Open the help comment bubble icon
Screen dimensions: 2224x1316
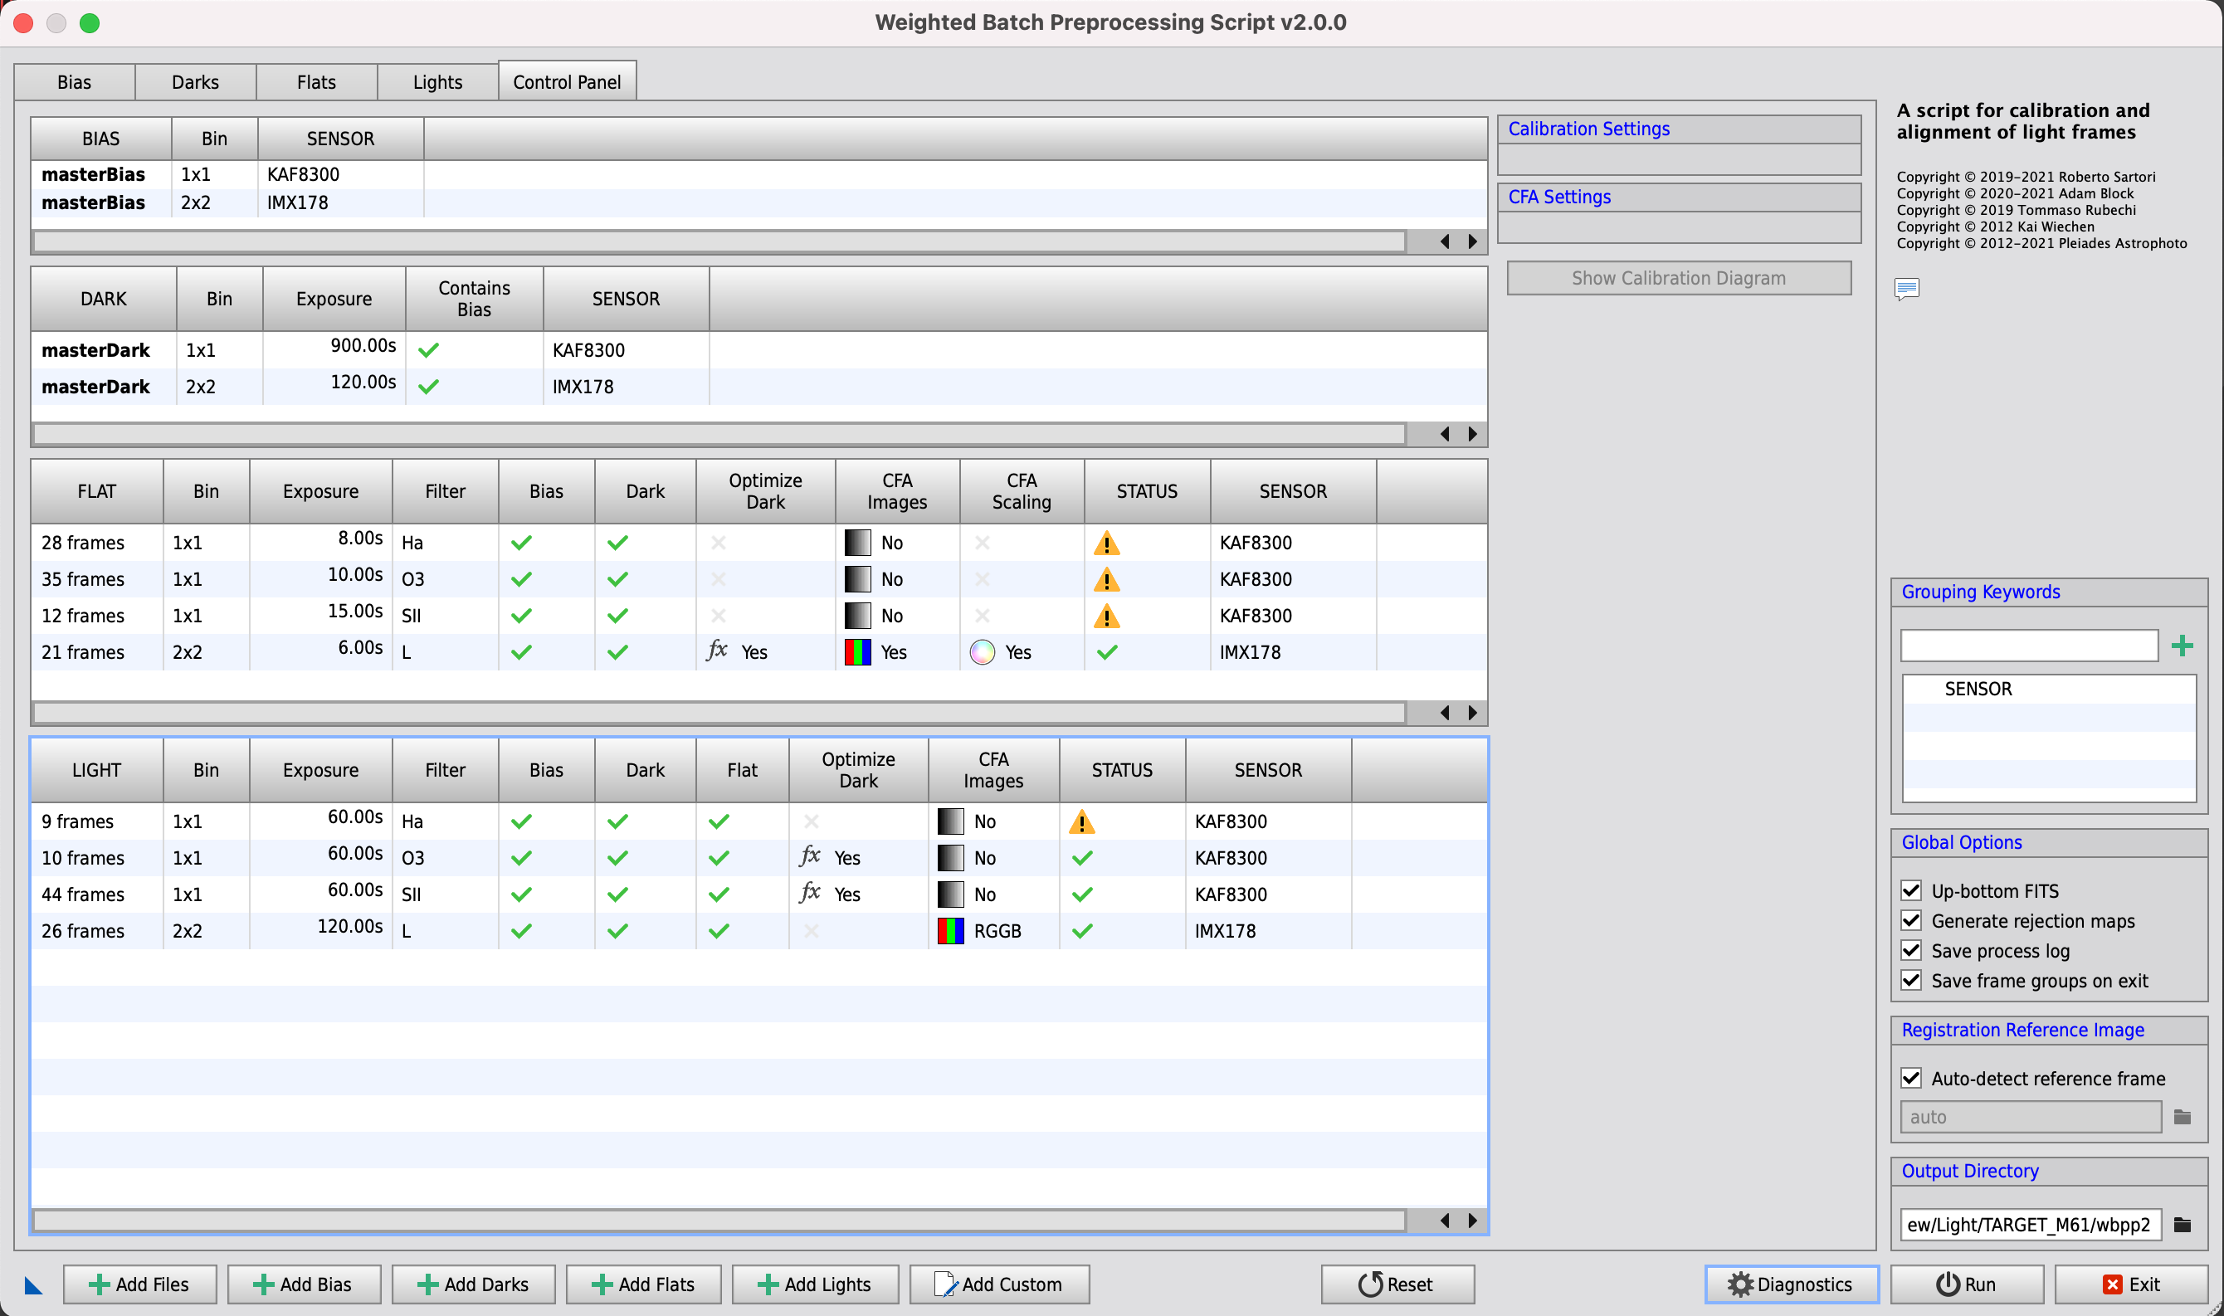1906,289
